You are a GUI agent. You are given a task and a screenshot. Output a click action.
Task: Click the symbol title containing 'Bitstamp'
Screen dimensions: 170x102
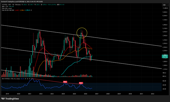11,5
